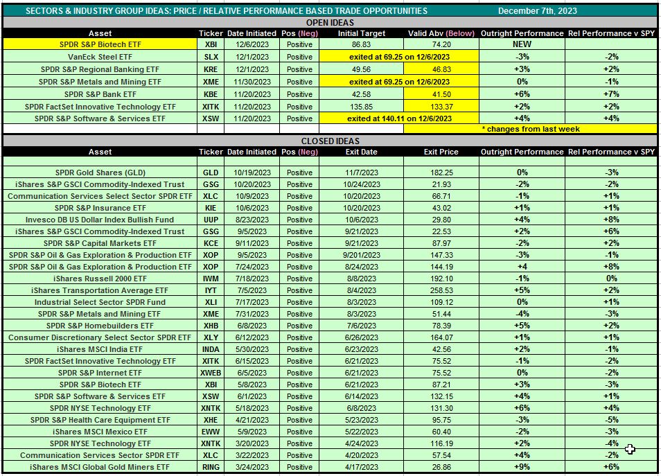Select the "December 7th, 2023" date cell
The image size is (661, 476).
coord(538,10)
